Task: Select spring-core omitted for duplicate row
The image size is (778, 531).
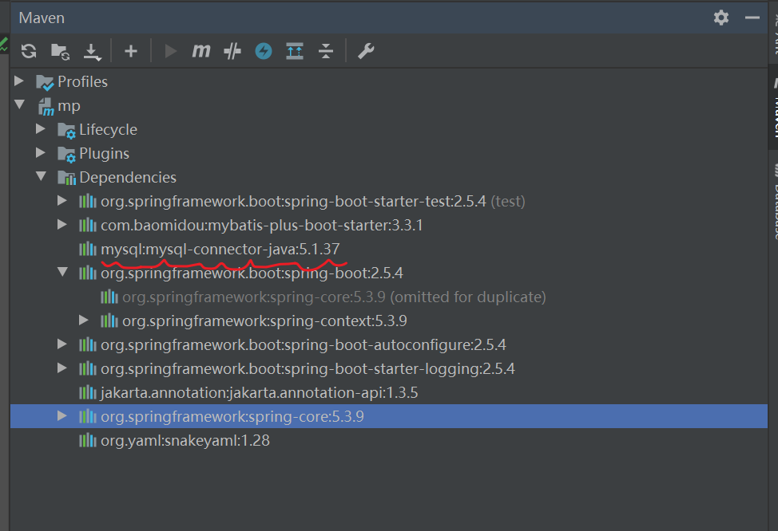Action: point(389,297)
